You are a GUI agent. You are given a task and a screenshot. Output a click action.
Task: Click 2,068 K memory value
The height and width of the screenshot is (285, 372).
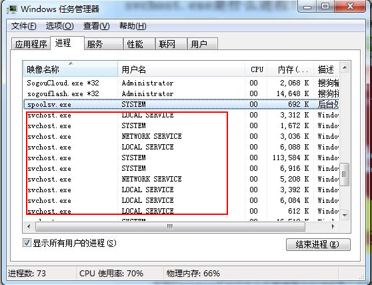(295, 83)
